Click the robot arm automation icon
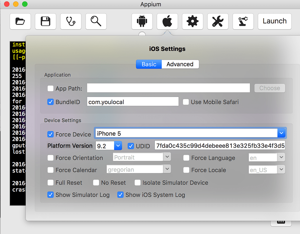The height and width of the screenshot is (234, 300). point(243,21)
